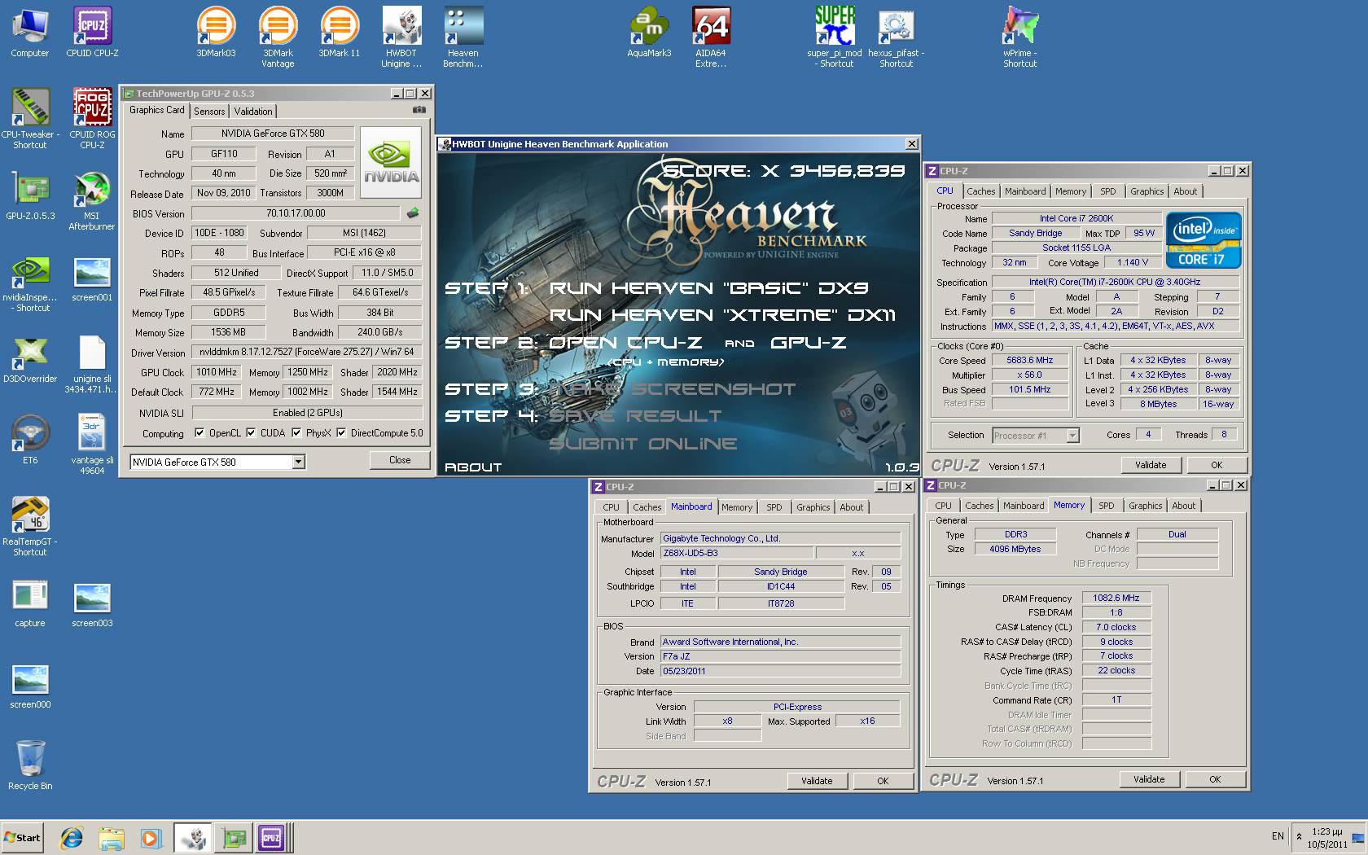Toggle DirectCompute 5.0 checkbox
Screen dimensions: 1368x855
(341, 433)
